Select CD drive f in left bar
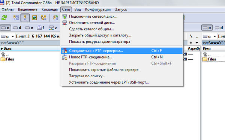225x140 pixels. [x=40, y=27]
